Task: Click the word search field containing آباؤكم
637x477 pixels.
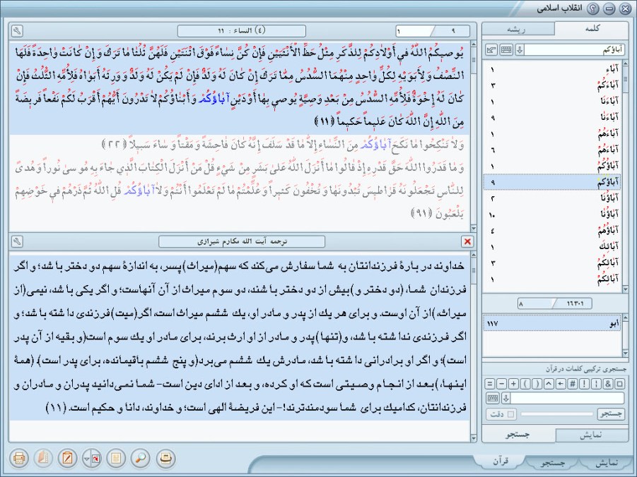Action: [x=575, y=50]
